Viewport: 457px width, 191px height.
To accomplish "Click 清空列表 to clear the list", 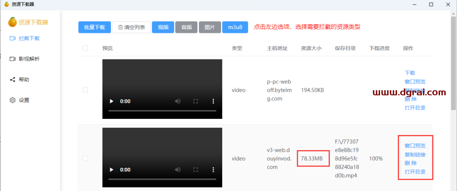I will coord(131,27).
